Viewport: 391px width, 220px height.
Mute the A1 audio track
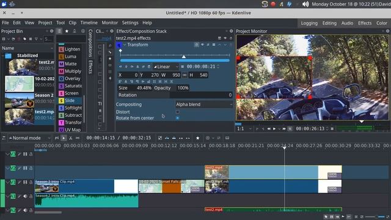click(x=25, y=196)
